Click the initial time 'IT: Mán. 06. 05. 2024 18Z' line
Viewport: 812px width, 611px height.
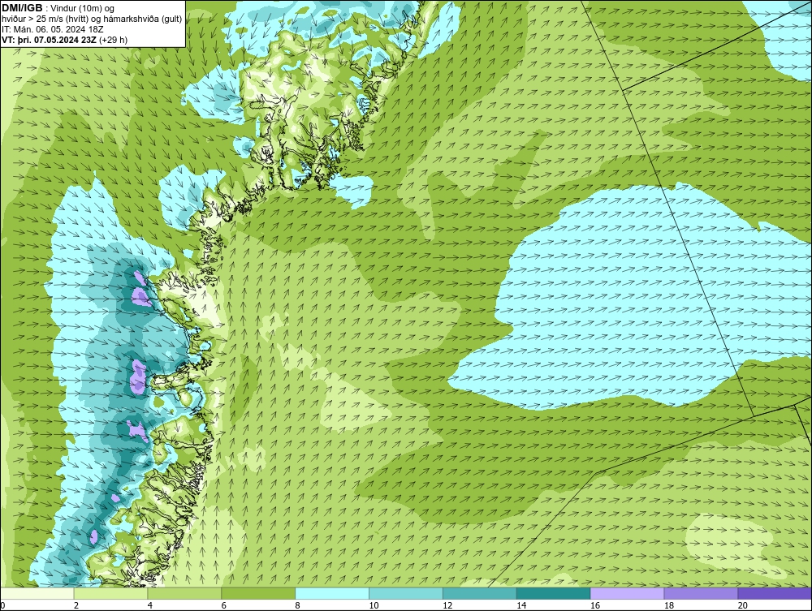click(x=52, y=29)
